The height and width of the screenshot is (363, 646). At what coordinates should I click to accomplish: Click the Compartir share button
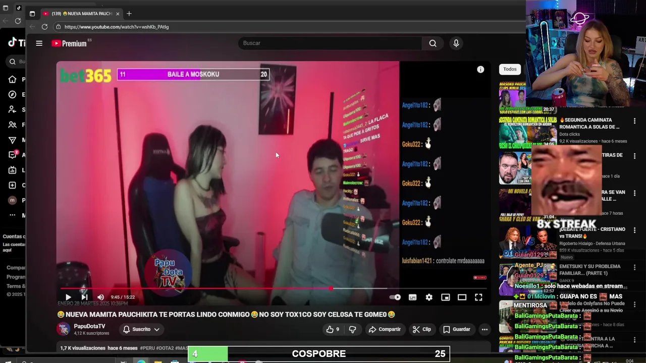385,329
